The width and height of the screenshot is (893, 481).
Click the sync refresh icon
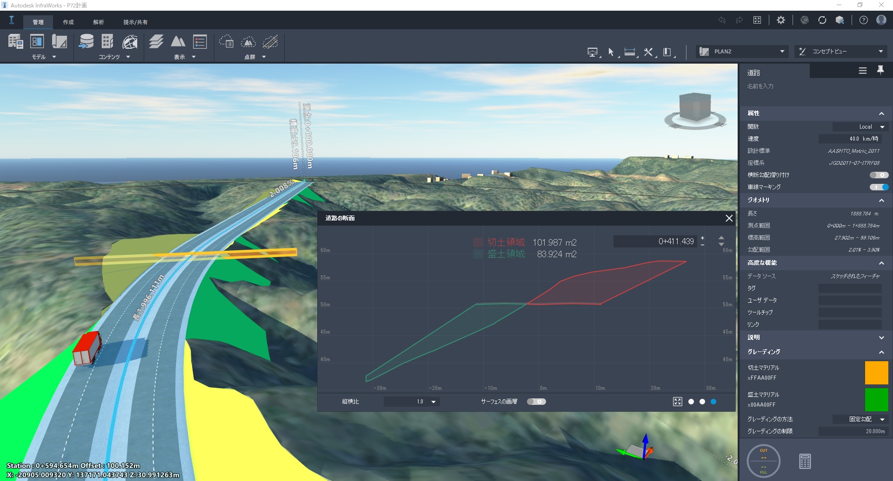click(822, 20)
